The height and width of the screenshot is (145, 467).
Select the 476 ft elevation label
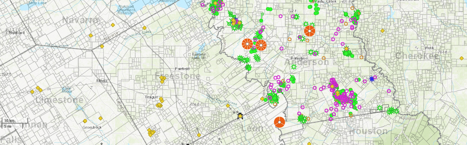coord(346,2)
